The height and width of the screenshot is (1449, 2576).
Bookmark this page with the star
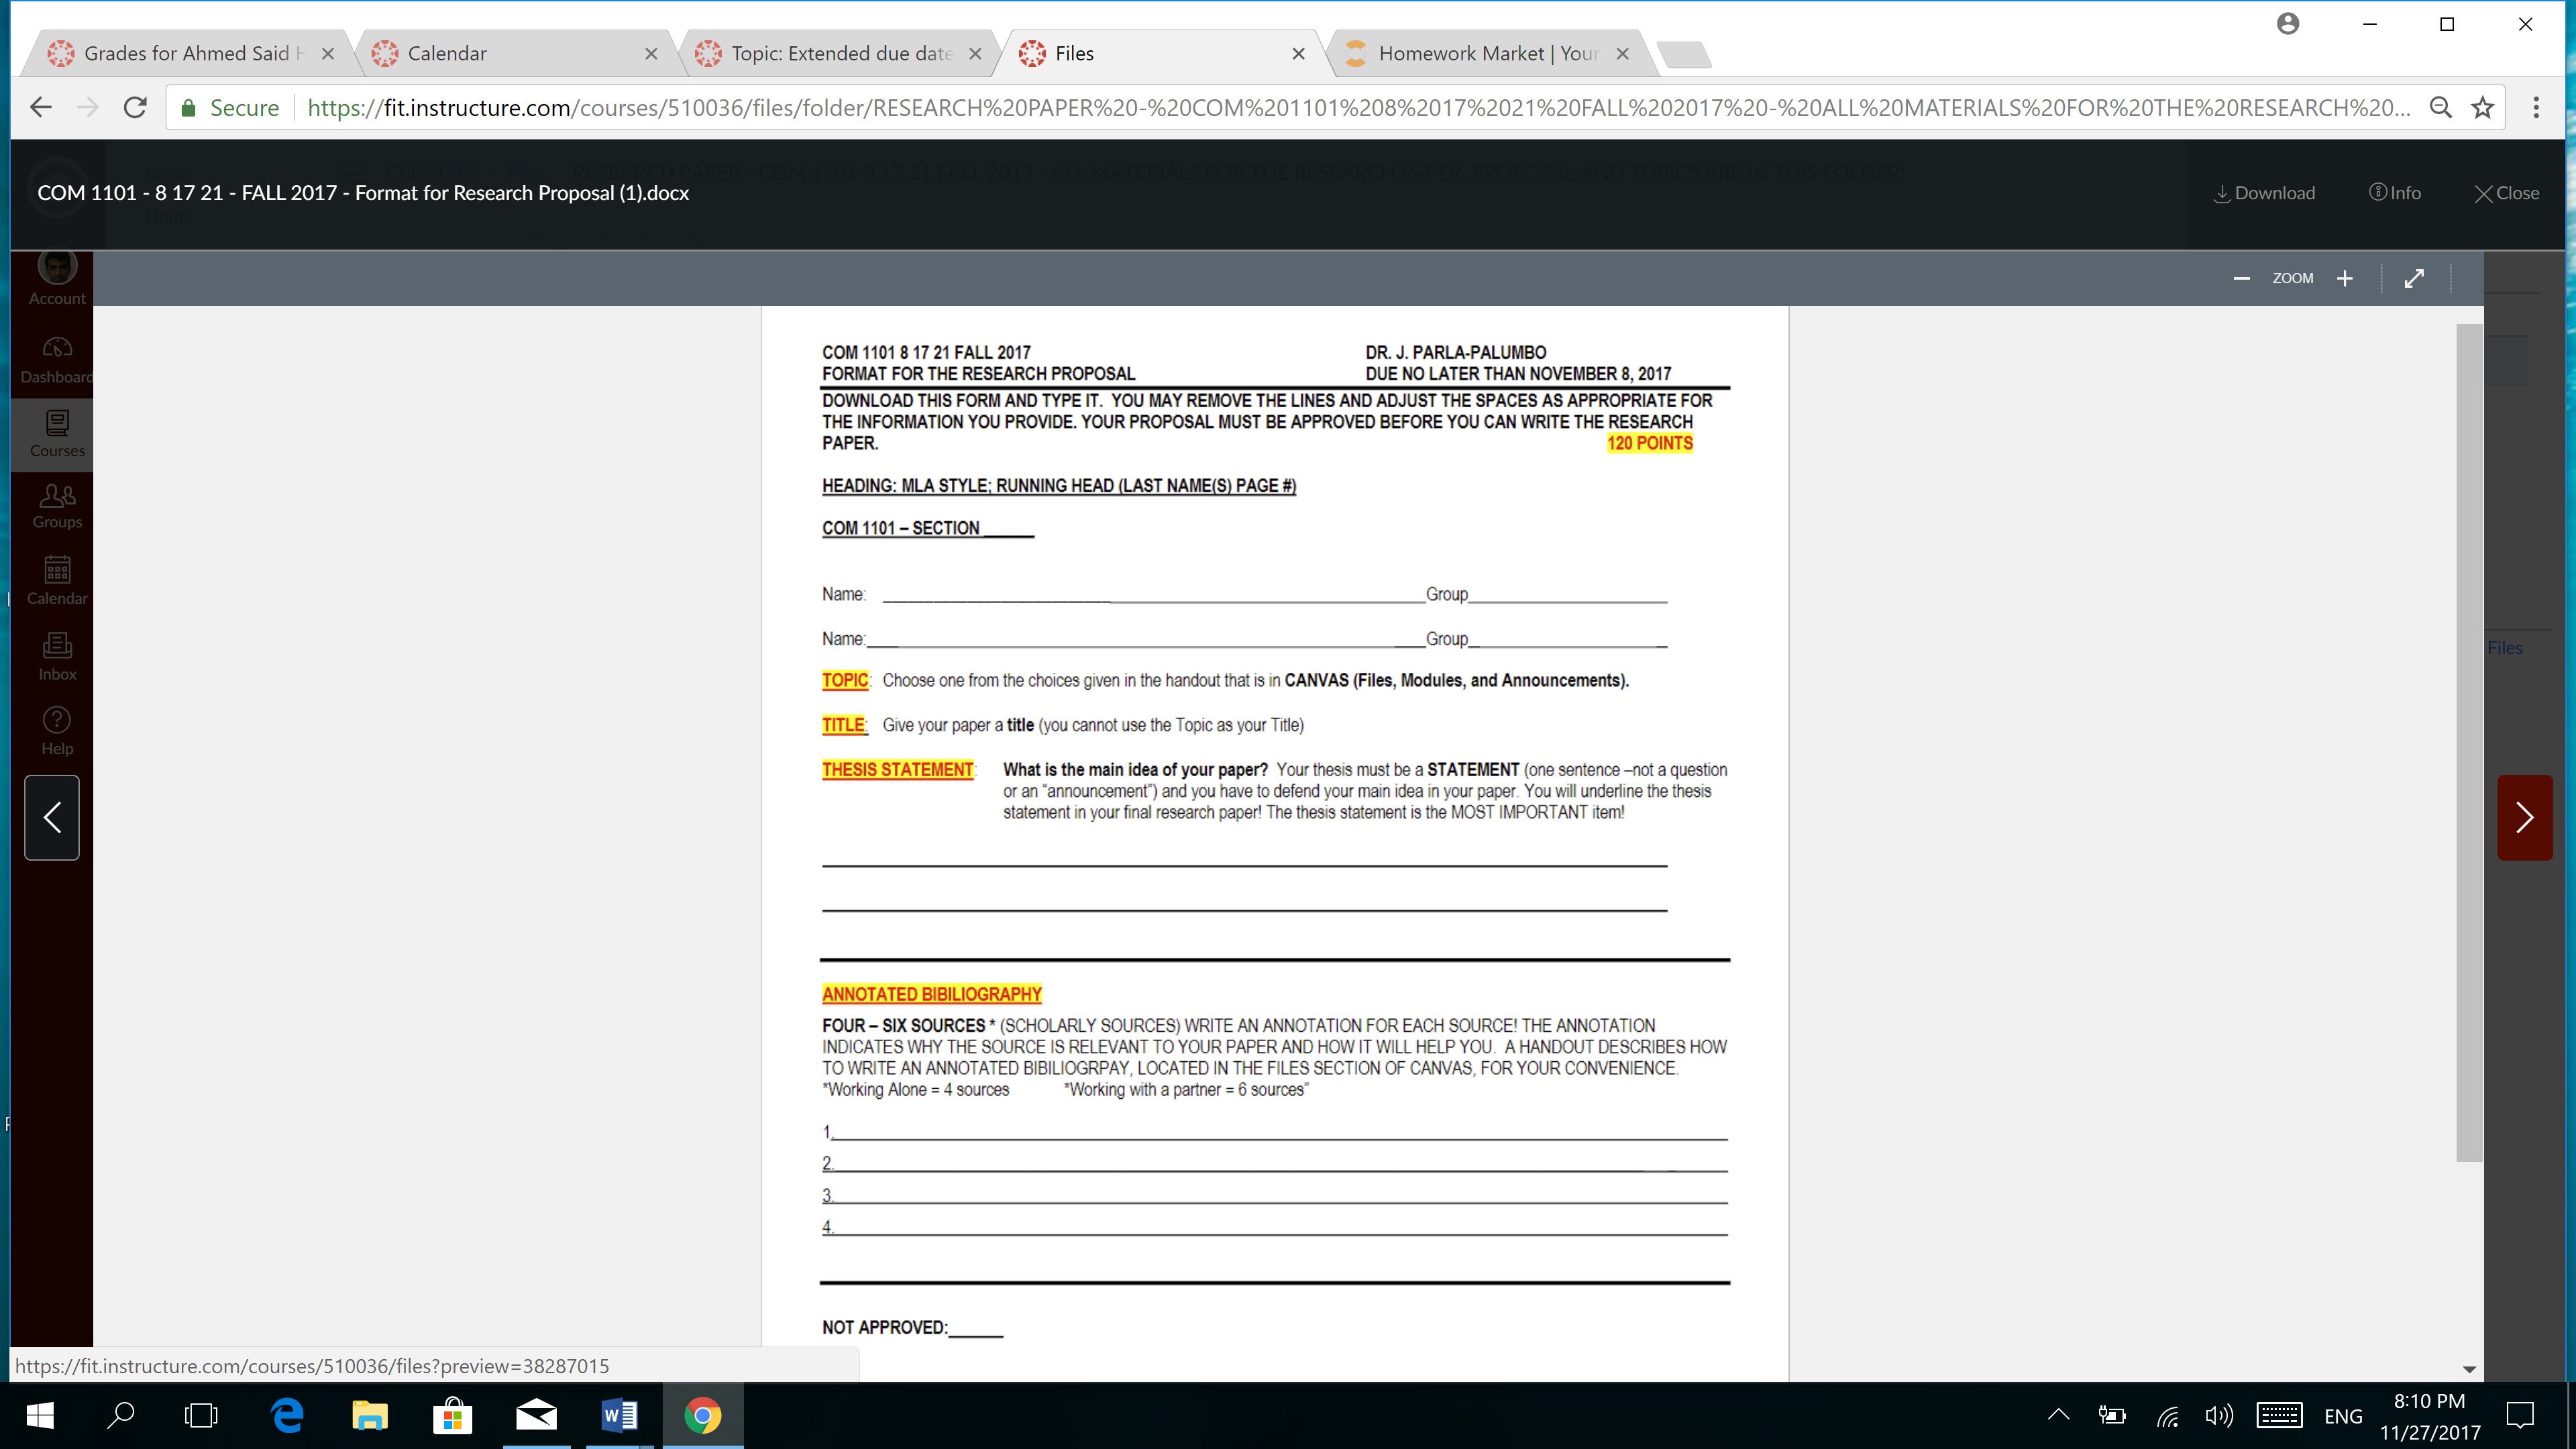tap(2482, 107)
